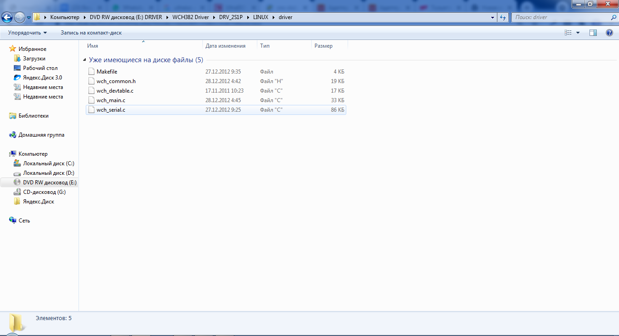Viewport: 619px width, 336px height.
Task: Expand breadcrumb arrow after DVD RW дисковод DRIVER
Action: tap(167, 17)
